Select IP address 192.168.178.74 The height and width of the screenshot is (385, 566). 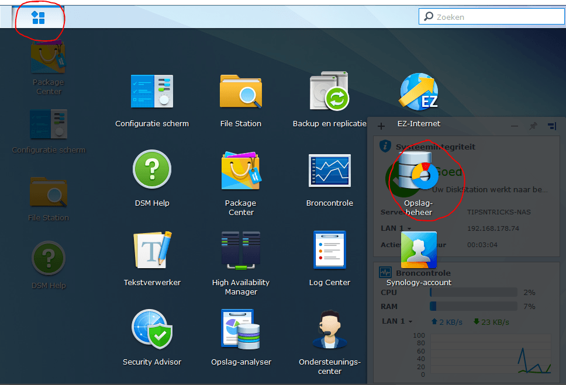pyautogui.click(x=493, y=228)
